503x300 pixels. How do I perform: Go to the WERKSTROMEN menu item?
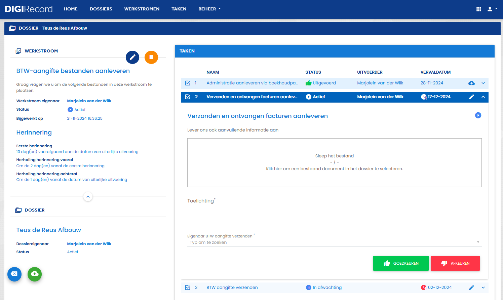click(x=142, y=9)
